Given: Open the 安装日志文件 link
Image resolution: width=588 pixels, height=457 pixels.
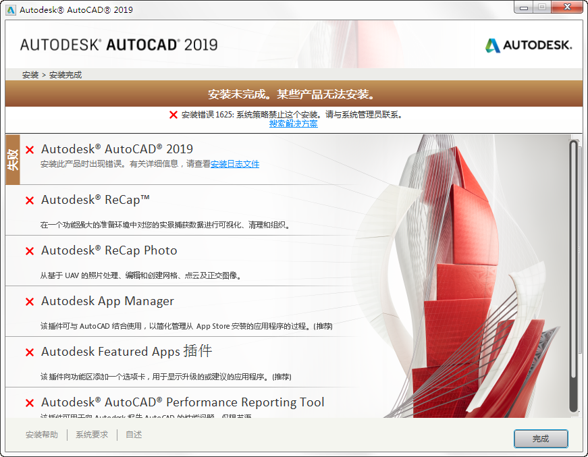Looking at the screenshot, I should click(235, 164).
